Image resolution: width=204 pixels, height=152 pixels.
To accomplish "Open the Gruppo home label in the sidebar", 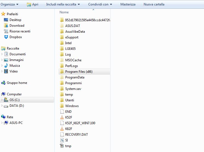I will click(17, 83).
